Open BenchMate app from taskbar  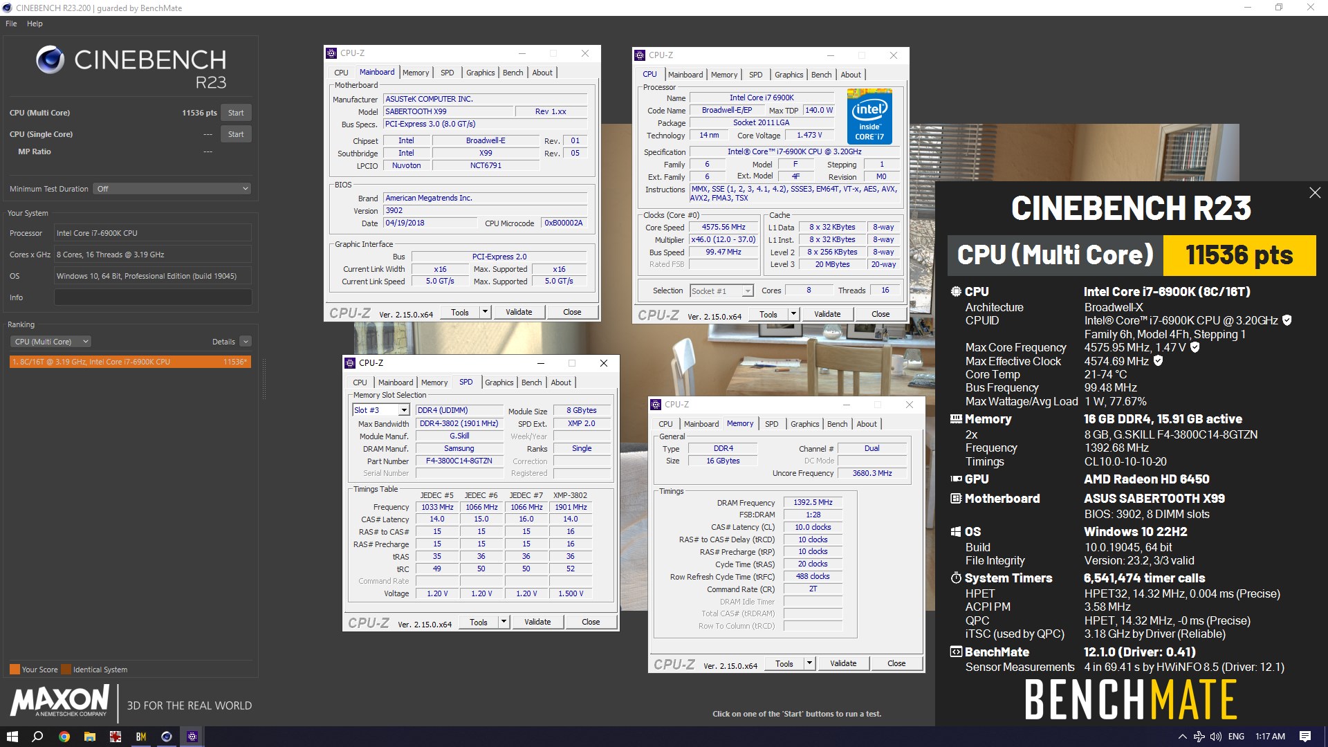click(140, 737)
